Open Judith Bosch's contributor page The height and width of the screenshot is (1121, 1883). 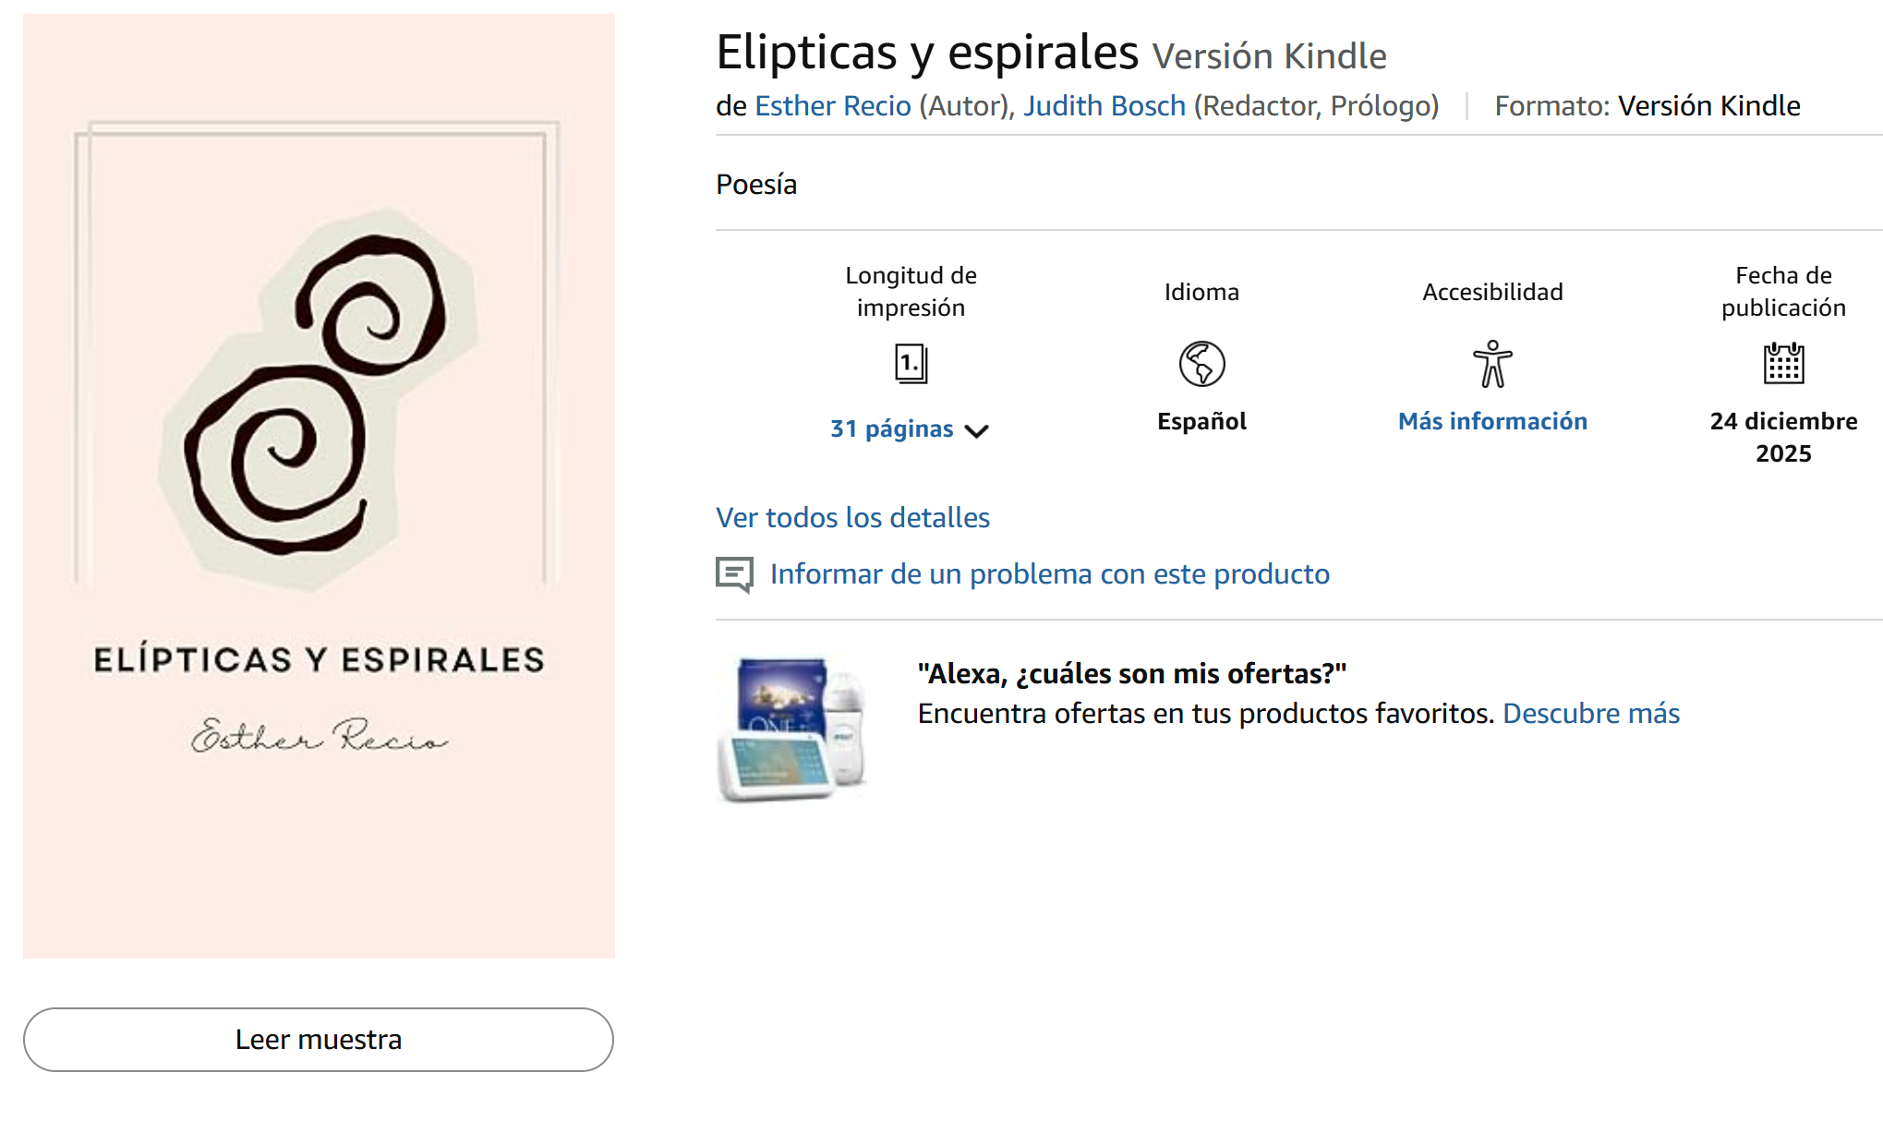tap(1104, 106)
